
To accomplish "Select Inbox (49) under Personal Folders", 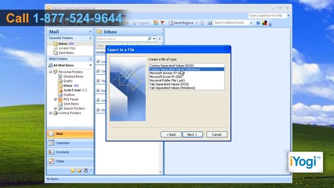I will [71, 86].
